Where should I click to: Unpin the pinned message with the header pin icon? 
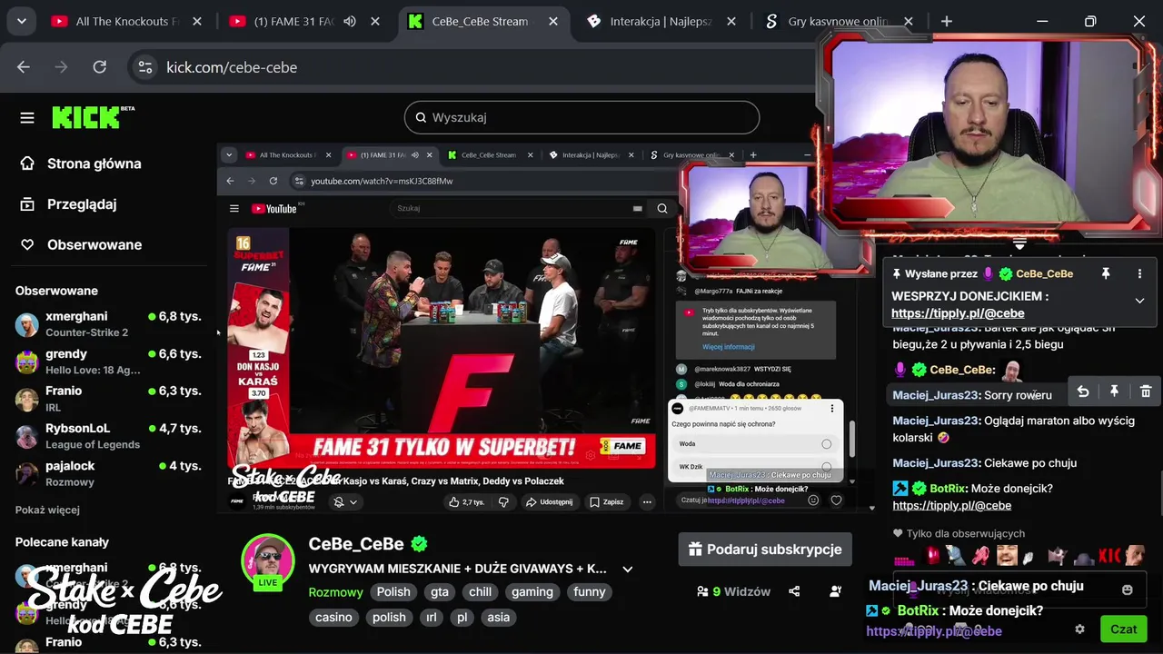1106,273
